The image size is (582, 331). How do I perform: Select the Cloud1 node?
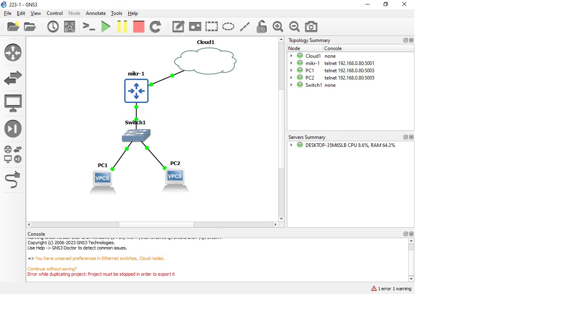pos(205,61)
